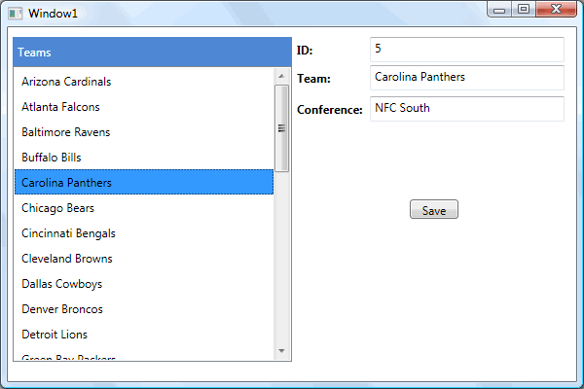Click the Teams list scrollbar thumb
The height and width of the screenshot is (389, 584).
click(x=281, y=128)
